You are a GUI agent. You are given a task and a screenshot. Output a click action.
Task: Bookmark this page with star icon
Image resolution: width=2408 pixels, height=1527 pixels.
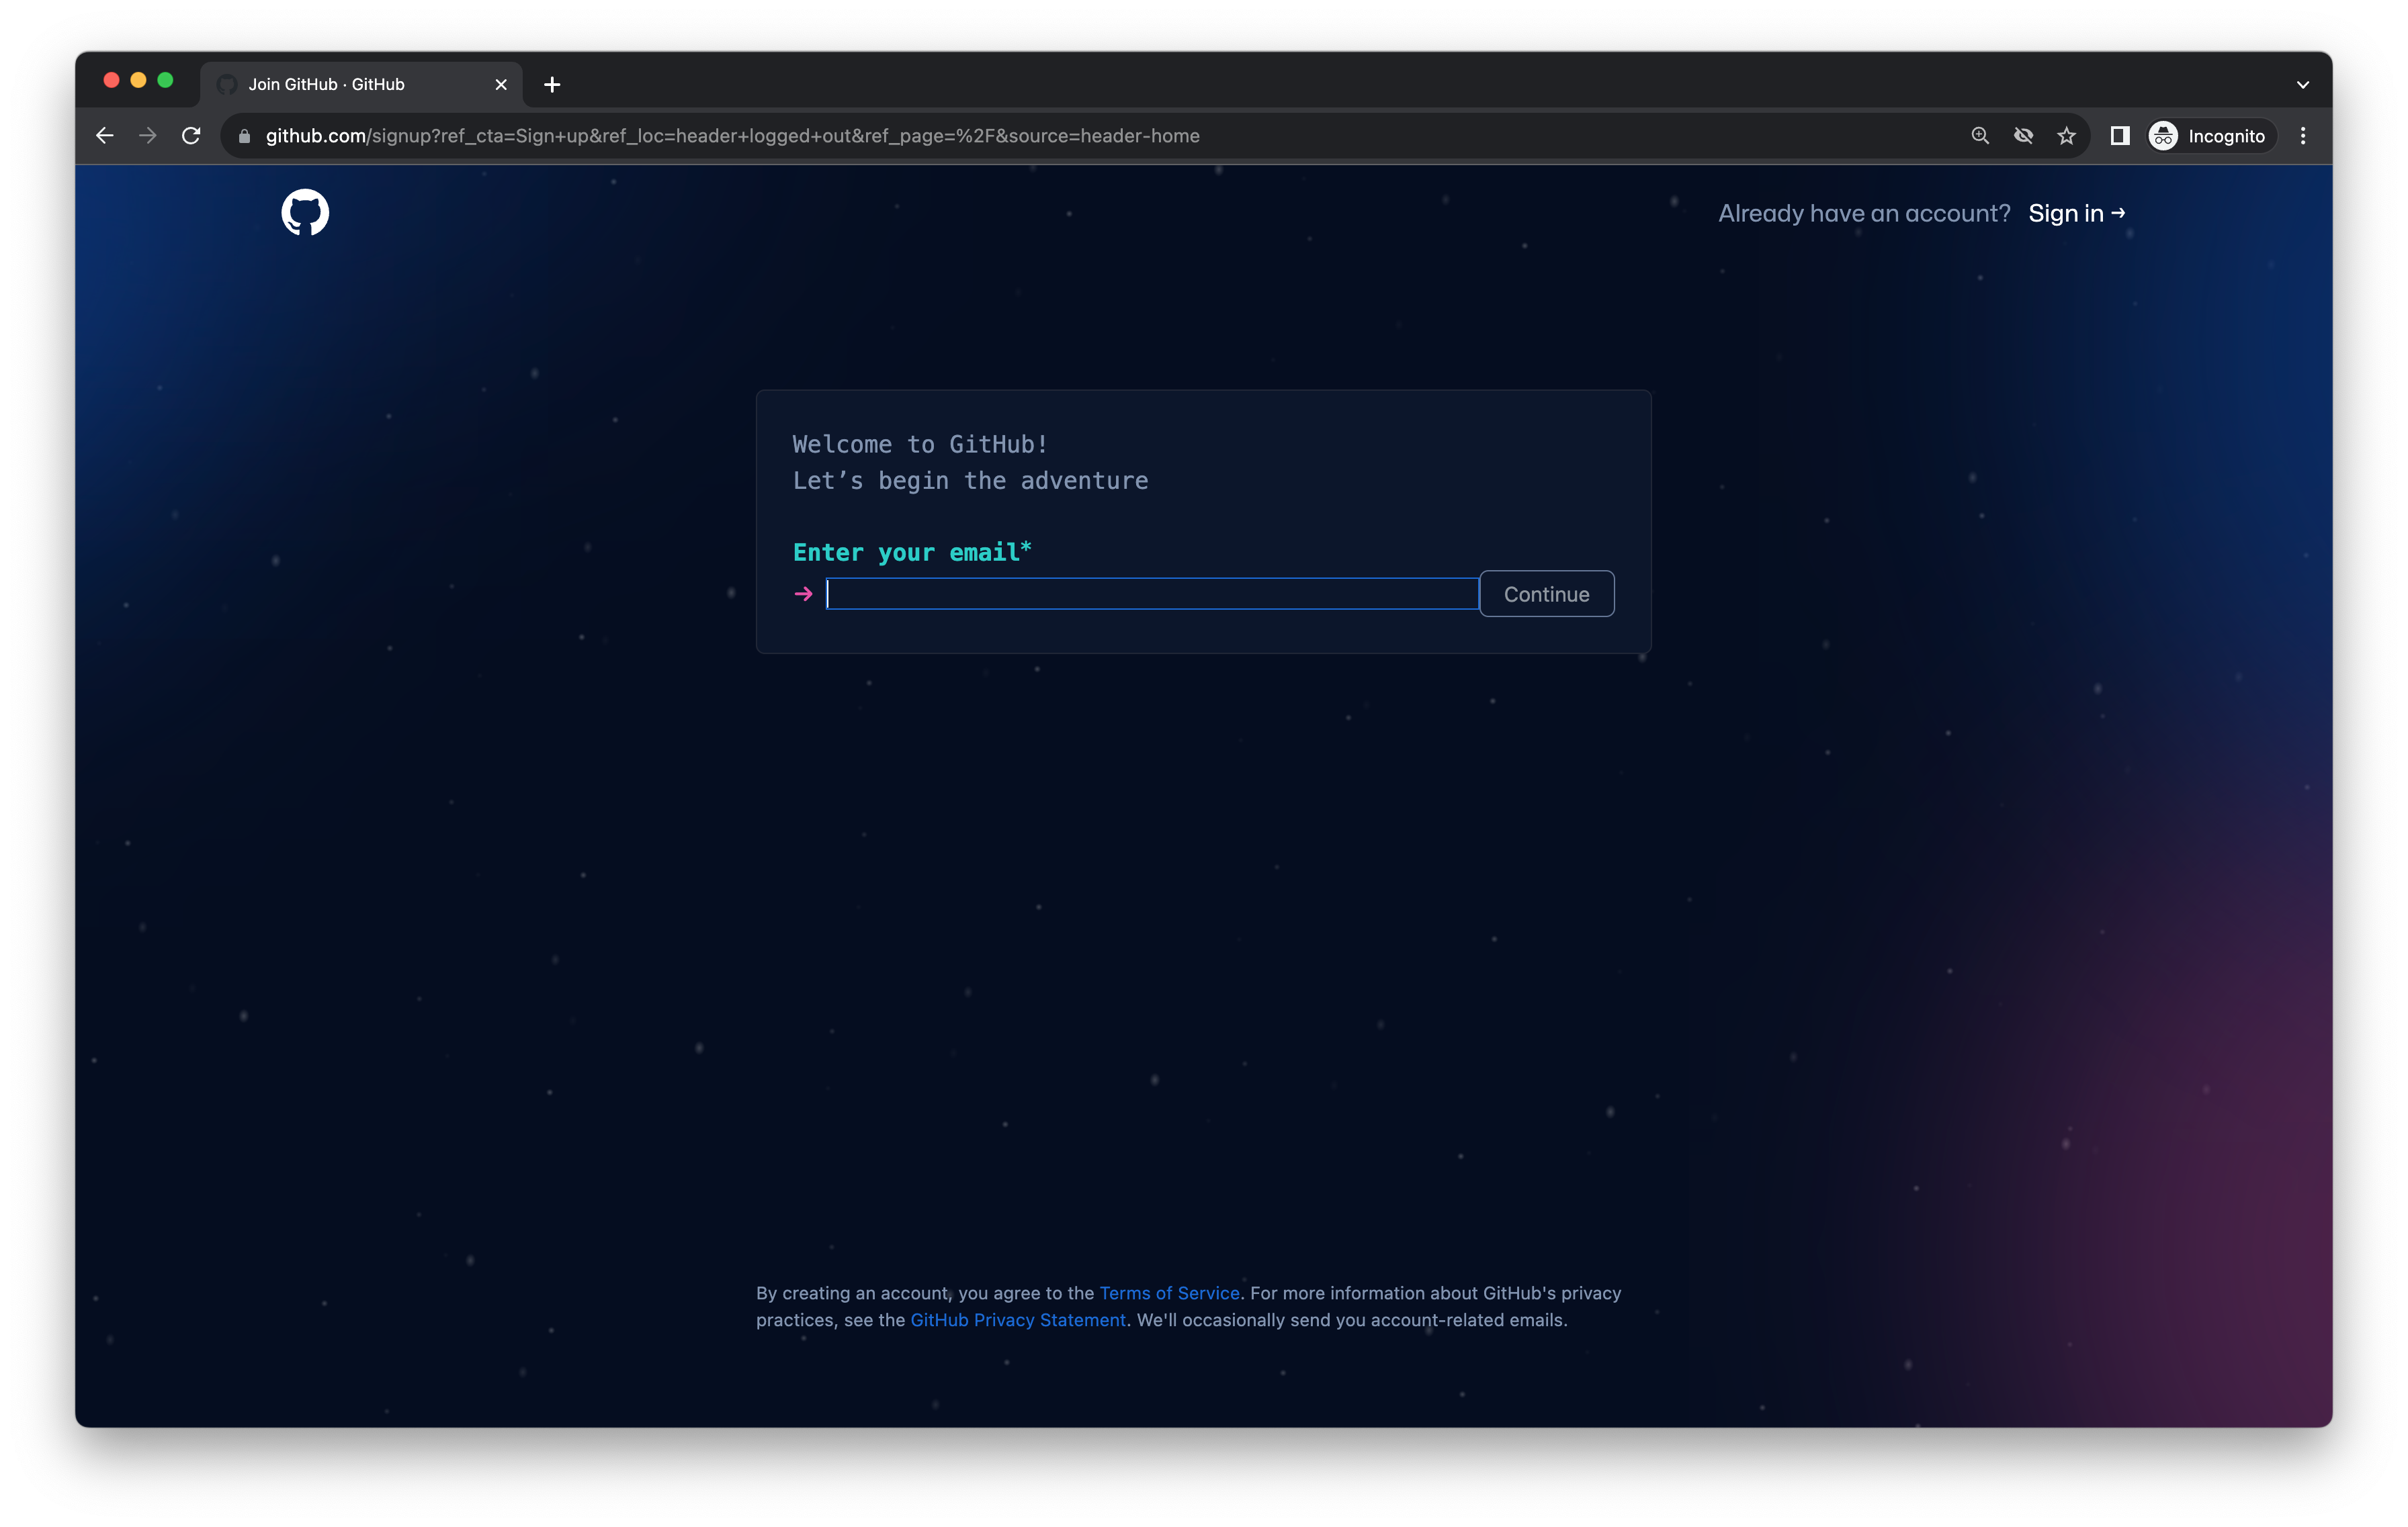pyautogui.click(x=2066, y=136)
